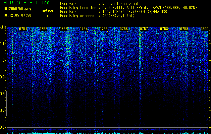This screenshot has width=211, height=134.
Task: Click the 0756 time marker
Action: (x=124, y=29)
